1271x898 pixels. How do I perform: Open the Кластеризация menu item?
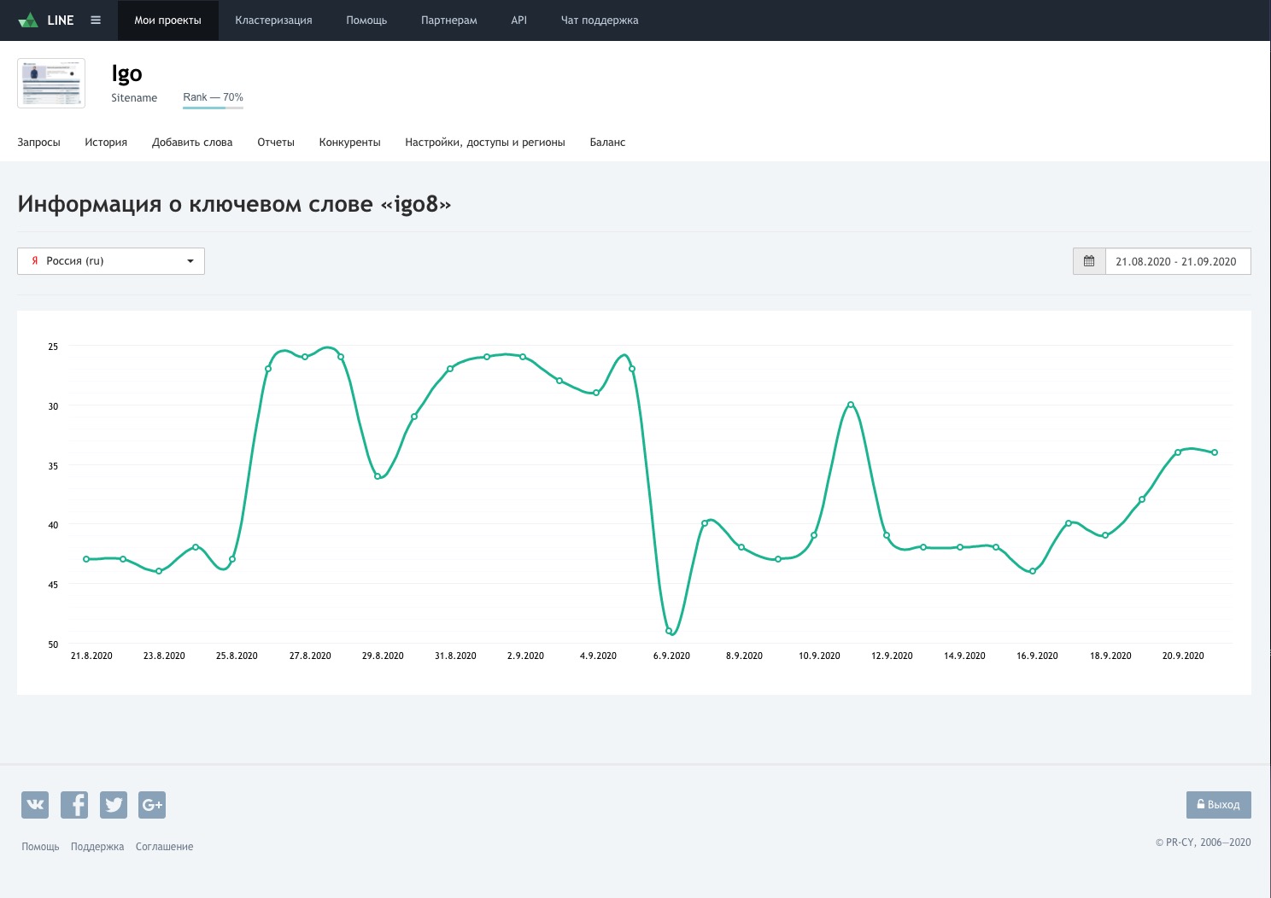click(x=273, y=20)
